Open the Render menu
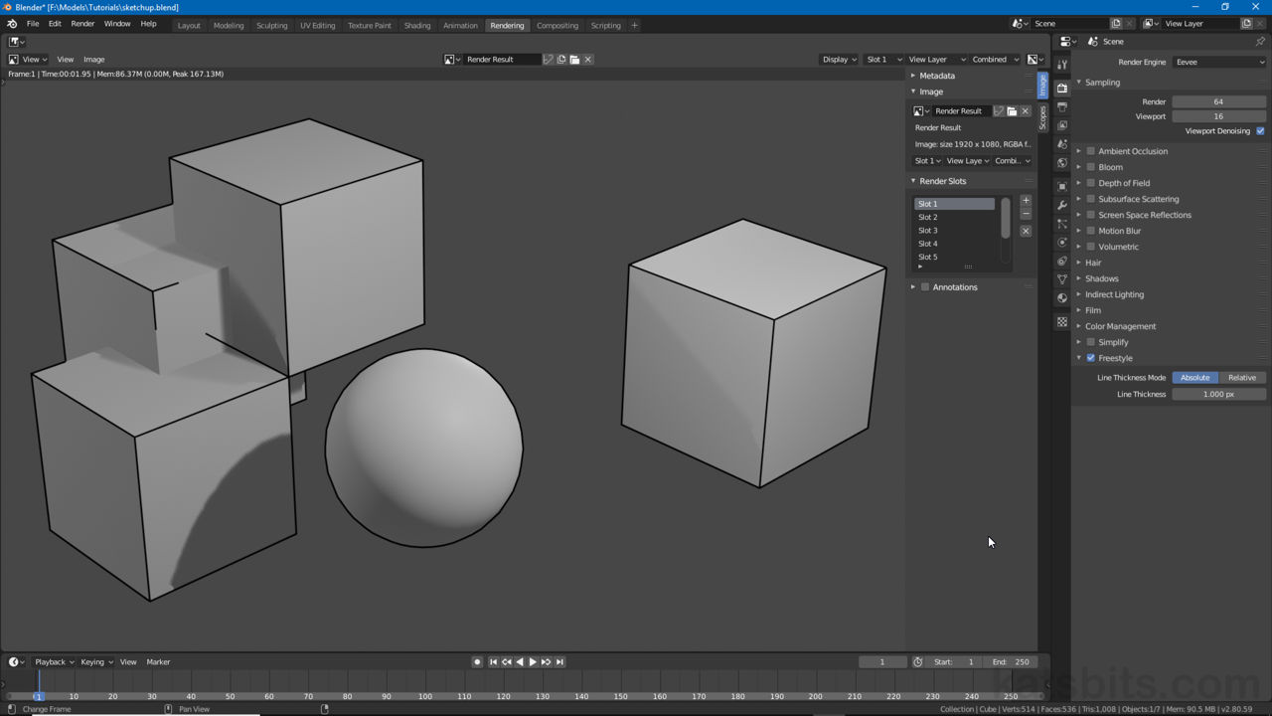The height and width of the screenshot is (716, 1272). pyautogui.click(x=82, y=24)
